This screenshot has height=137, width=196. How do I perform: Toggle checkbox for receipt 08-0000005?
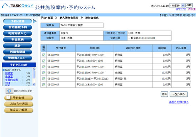coord(44,61)
